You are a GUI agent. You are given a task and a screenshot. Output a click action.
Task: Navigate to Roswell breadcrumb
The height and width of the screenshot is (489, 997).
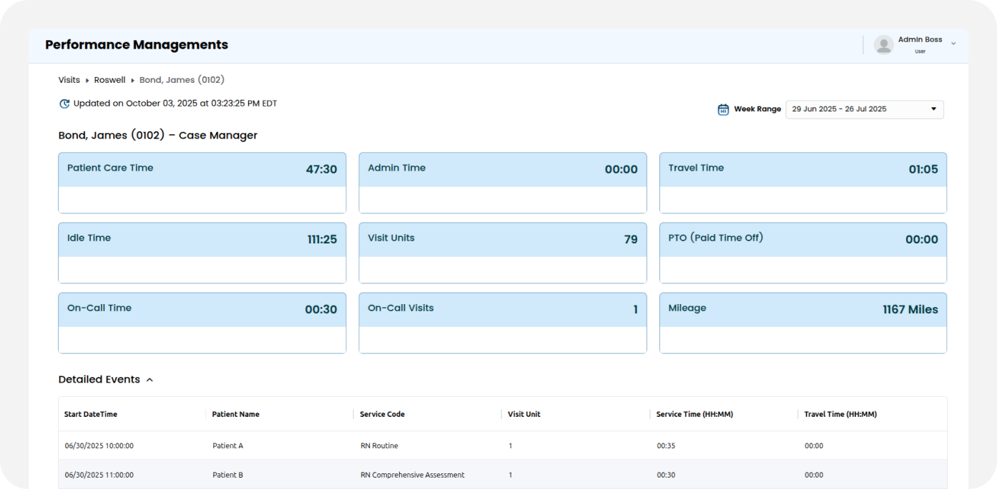coord(109,80)
